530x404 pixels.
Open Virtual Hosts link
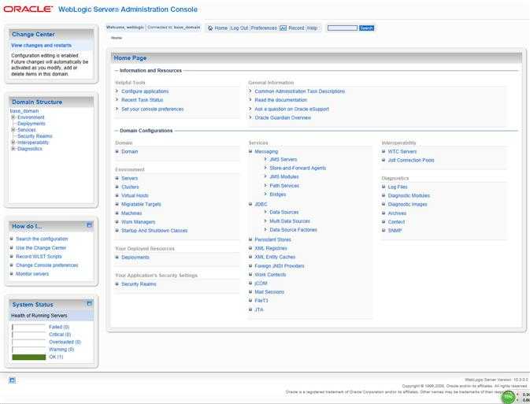point(135,196)
